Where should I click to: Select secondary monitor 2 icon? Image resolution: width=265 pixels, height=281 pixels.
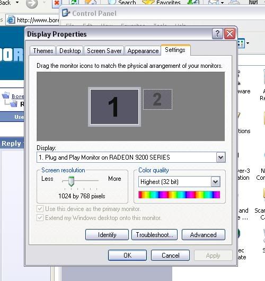tap(157, 99)
